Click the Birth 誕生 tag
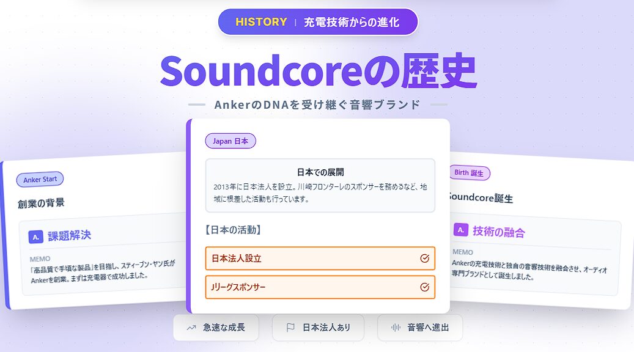Image resolution: width=634 pixels, height=352 pixels. pyautogui.click(x=469, y=173)
